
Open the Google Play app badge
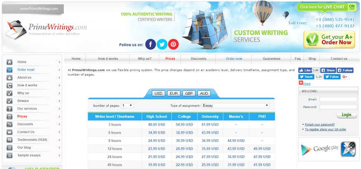pos(320,149)
